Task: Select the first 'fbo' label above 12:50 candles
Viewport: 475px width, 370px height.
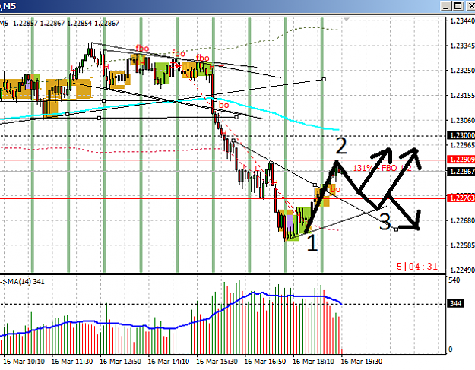Action: point(142,48)
